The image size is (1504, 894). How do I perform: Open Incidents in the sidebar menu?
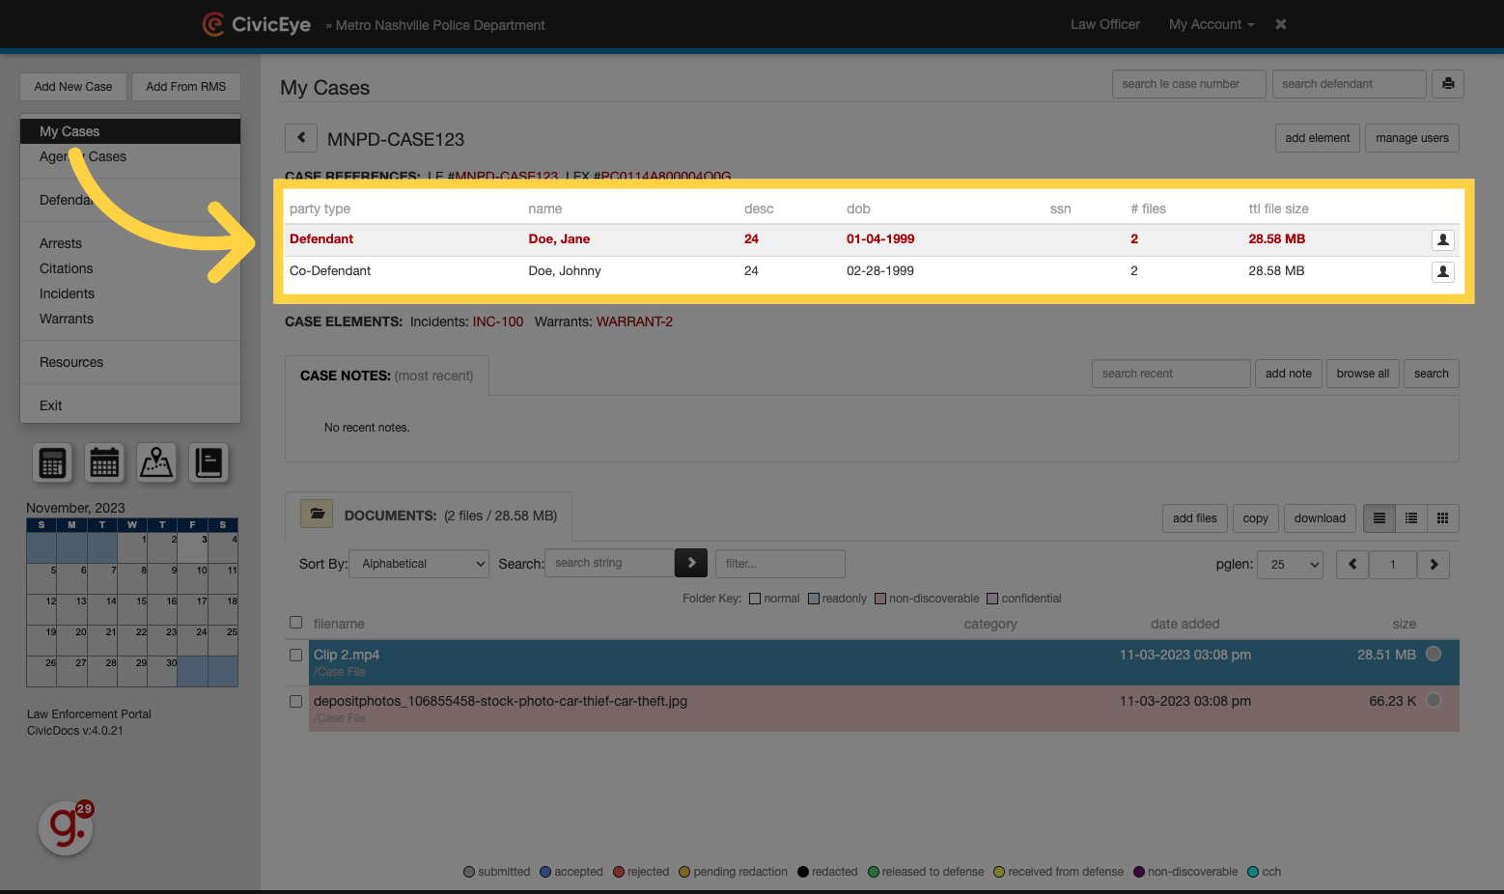(67, 293)
